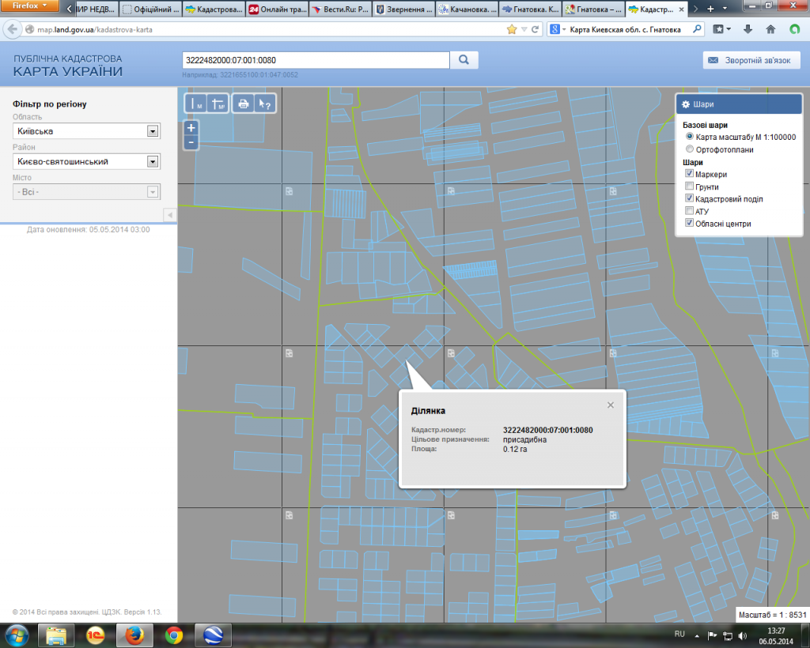Expand the Район dropdown Києво-святошинський

click(x=153, y=161)
